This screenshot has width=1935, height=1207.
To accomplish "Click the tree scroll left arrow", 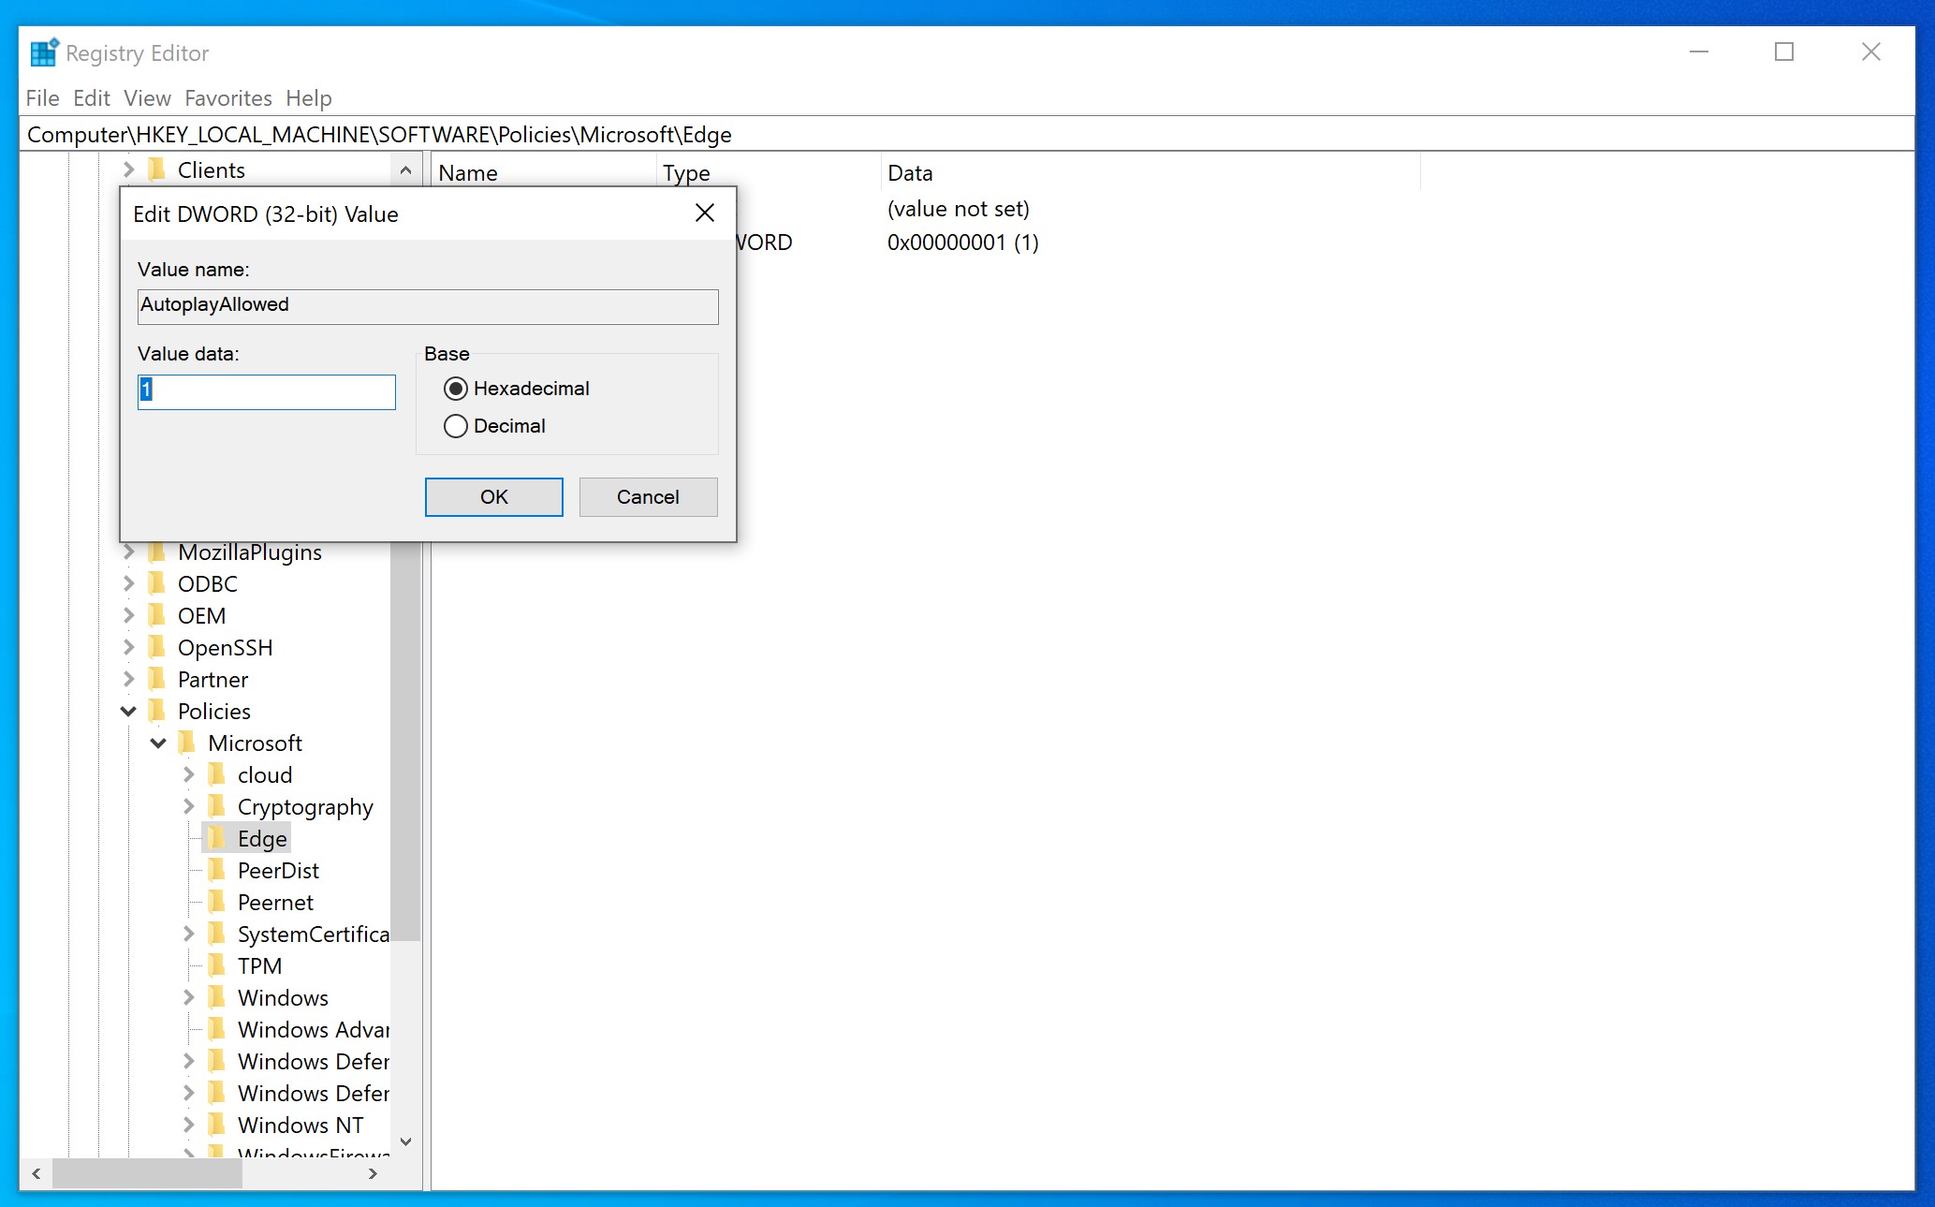I will click(x=37, y=1173).
